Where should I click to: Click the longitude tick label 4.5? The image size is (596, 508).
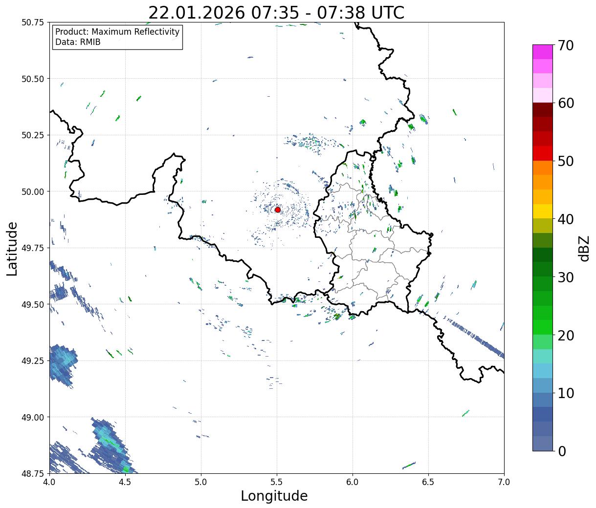125,482
